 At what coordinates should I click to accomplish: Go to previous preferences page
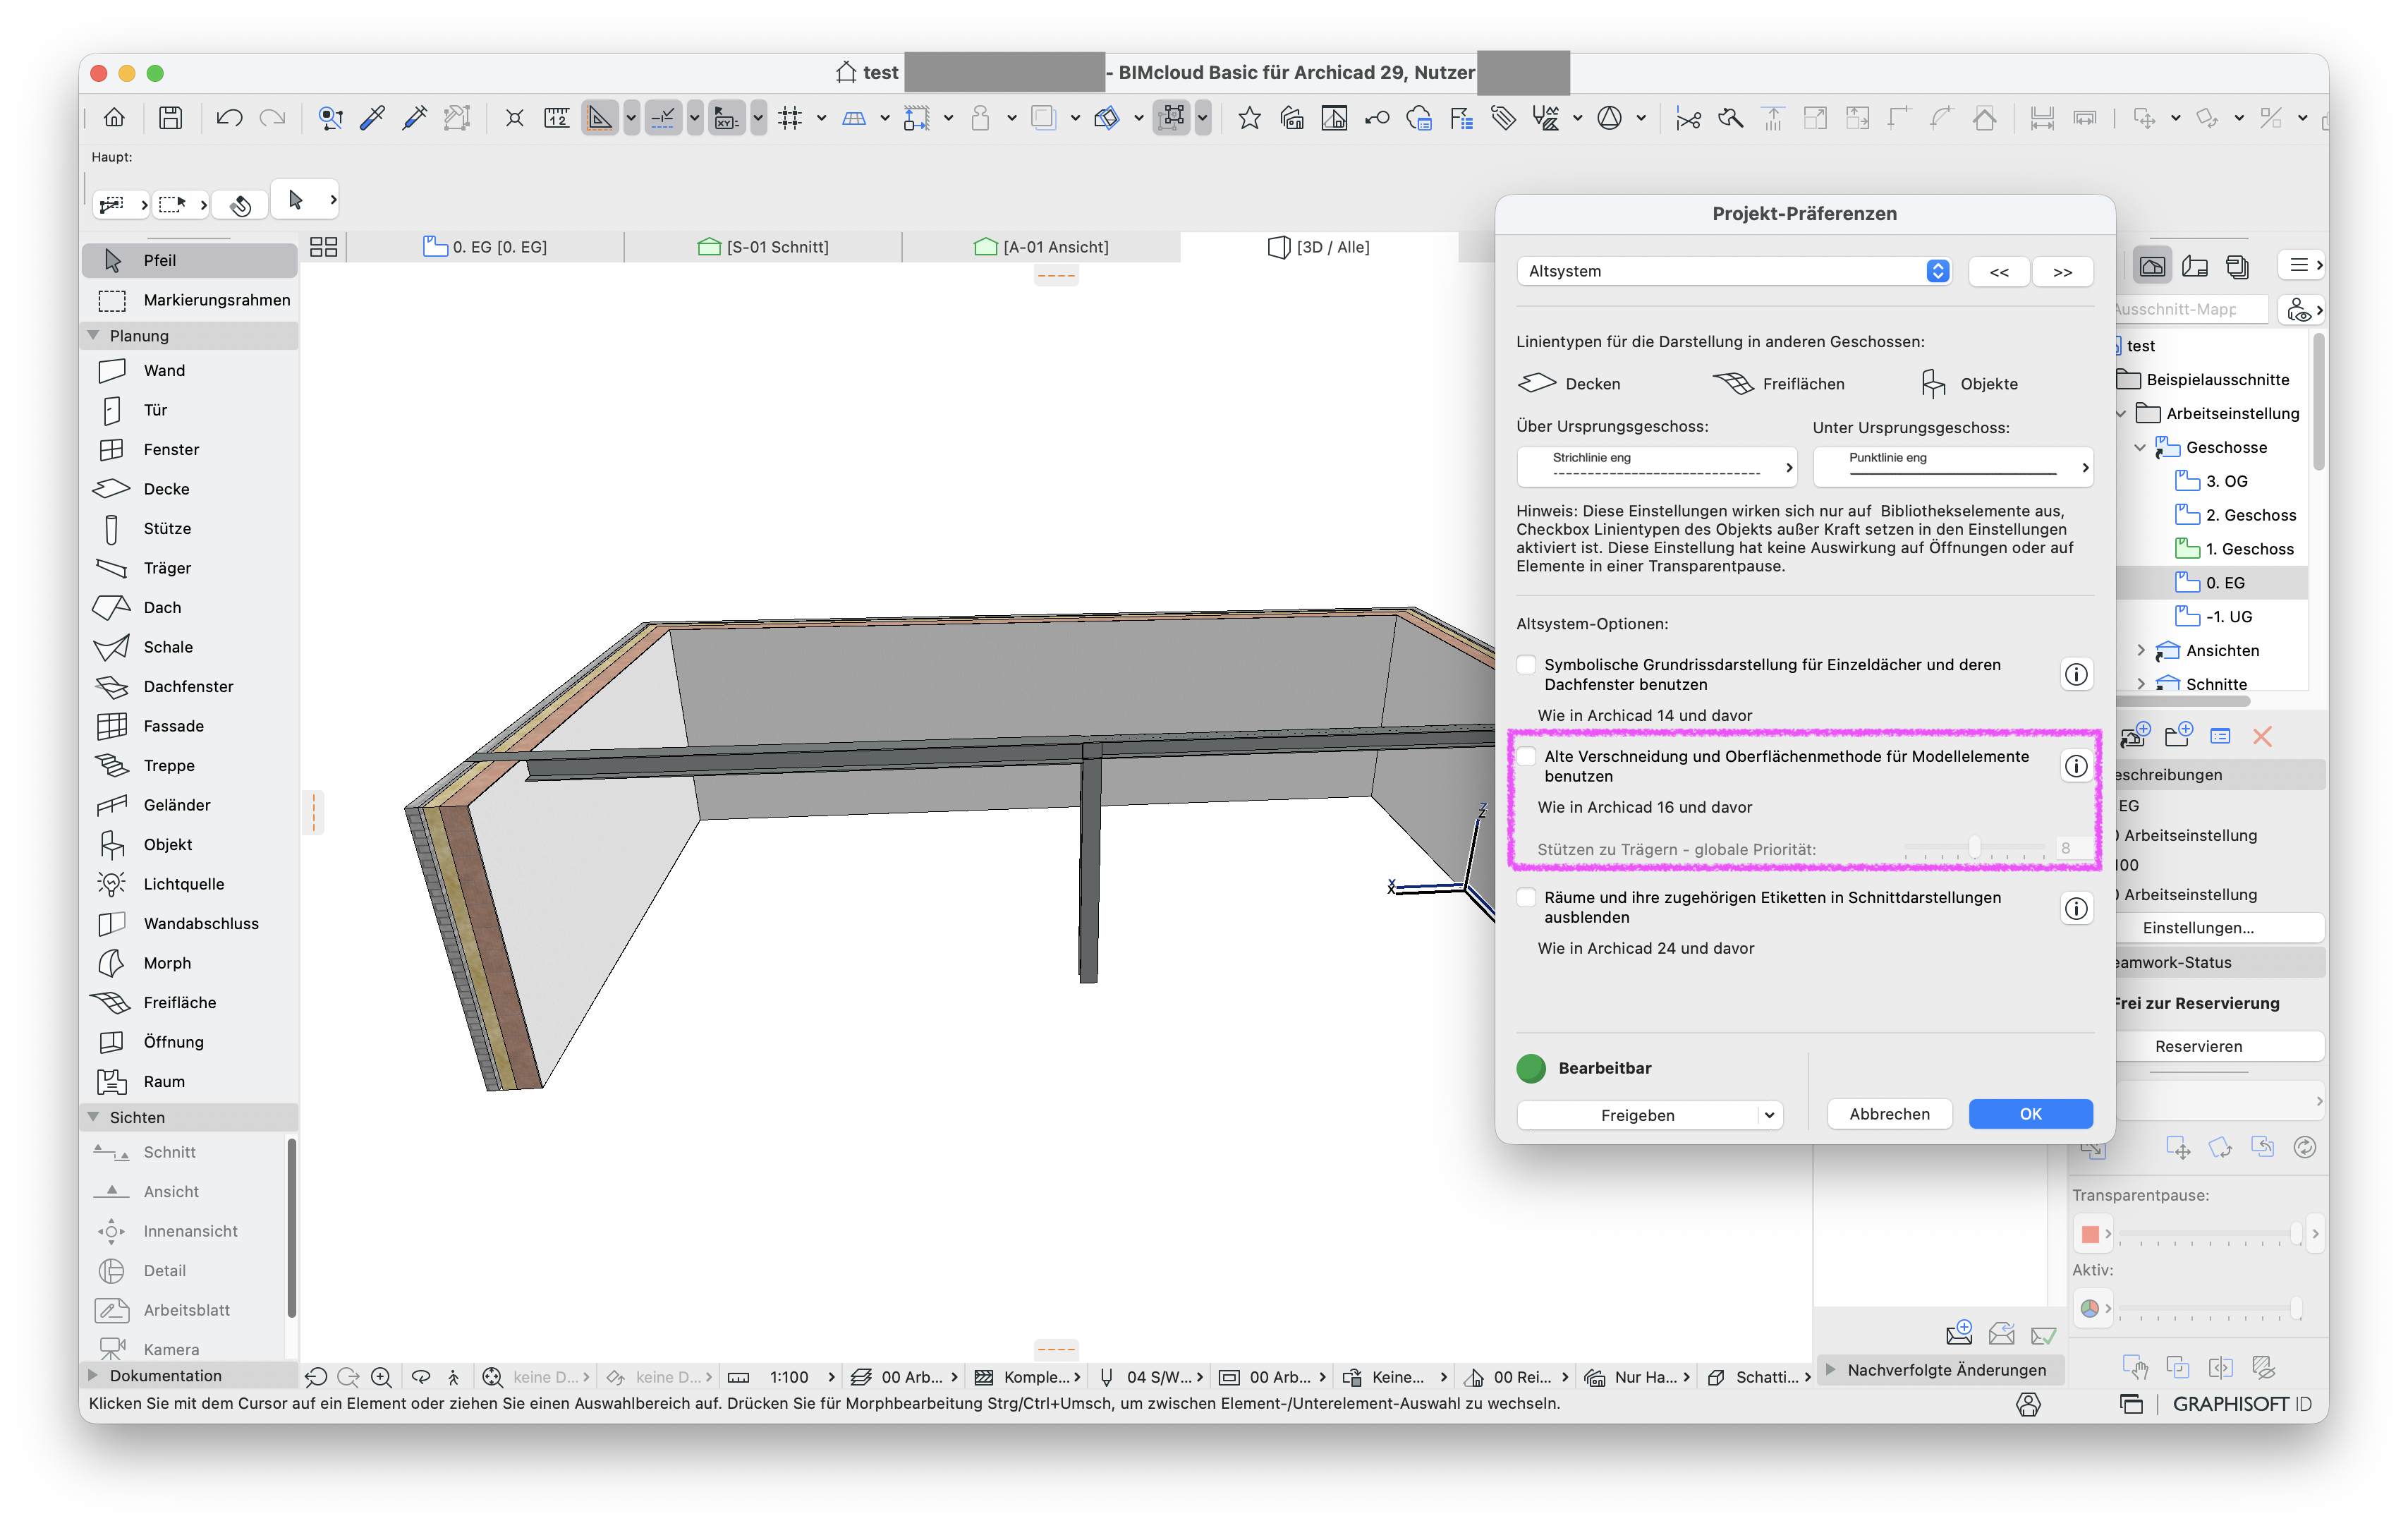(x=1998, y=272)
